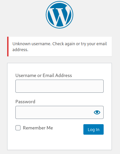
Task: Click the Password label
Action: pyautogui.click(x=25, y=102)
